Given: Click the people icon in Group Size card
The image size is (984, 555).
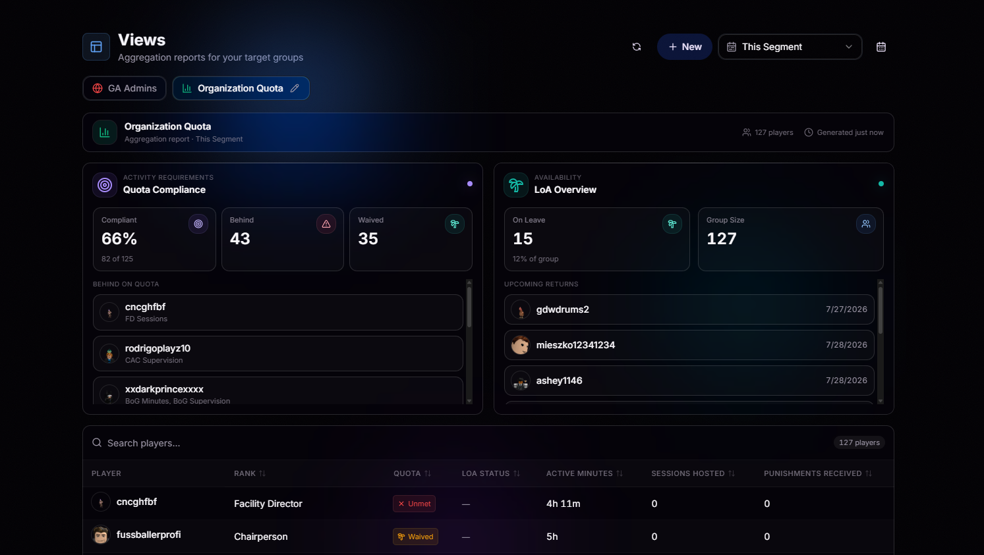Looking at the screenshot, I should pyautogui.click(x=866, y=224).
